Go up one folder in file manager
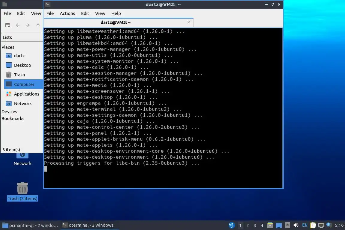This screenshot has height=230, width=345. click(x=38, y=25)
